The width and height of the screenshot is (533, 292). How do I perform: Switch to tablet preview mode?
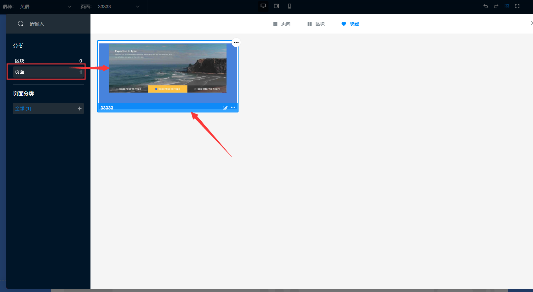[276, 6]
